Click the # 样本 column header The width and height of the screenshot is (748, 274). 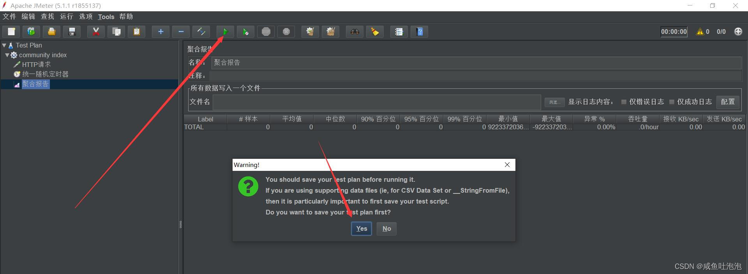click(249, 119)
